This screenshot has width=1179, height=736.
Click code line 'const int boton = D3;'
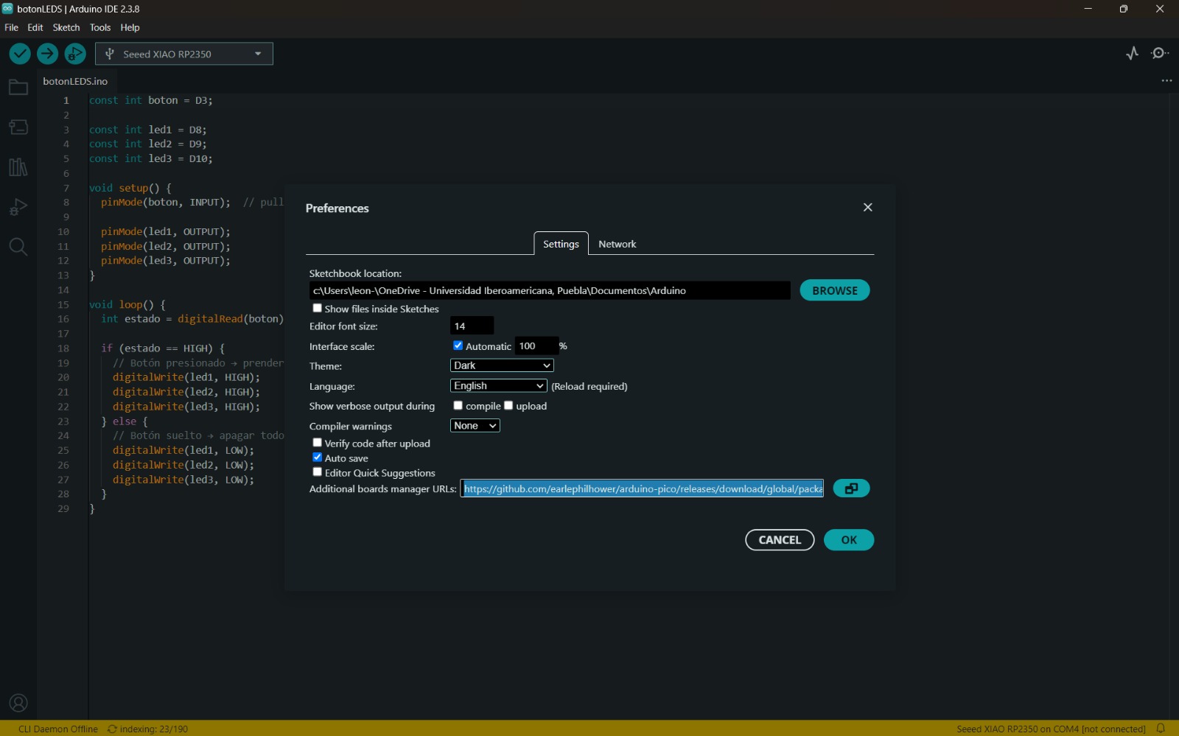pos(151,100)
